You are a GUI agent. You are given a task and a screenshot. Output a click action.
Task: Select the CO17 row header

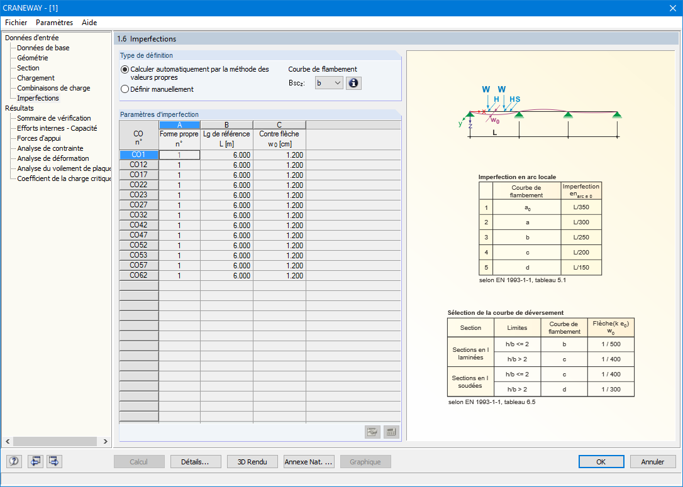click(x=138, y=175)
